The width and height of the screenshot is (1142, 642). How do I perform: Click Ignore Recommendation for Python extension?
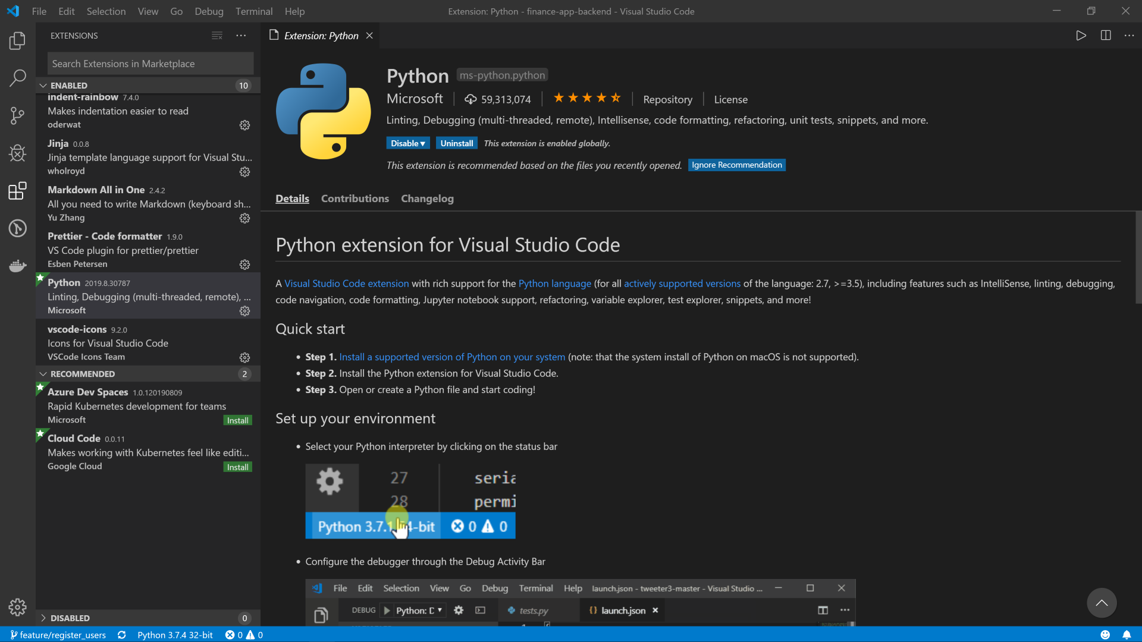[x=736, y=165]
